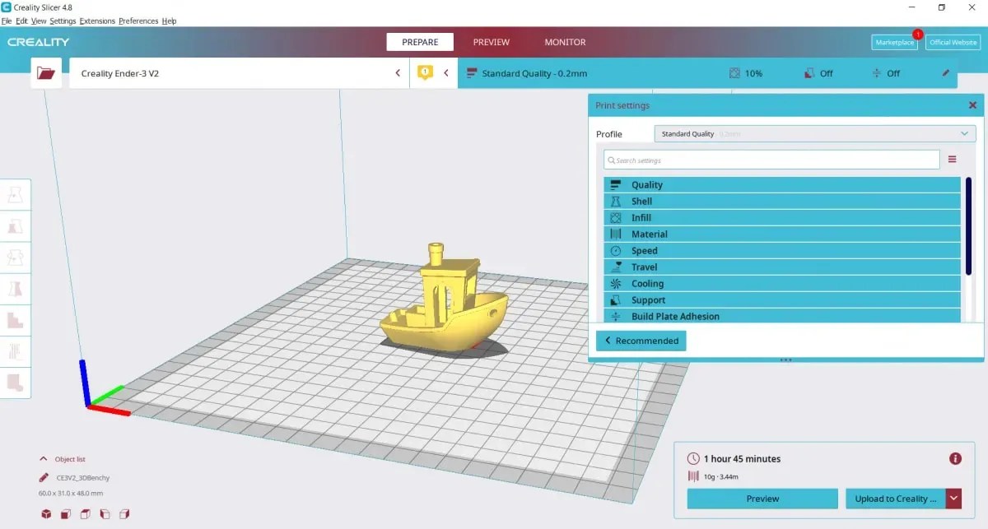Toggle supports from Off in the settings bar

(818, 73)
